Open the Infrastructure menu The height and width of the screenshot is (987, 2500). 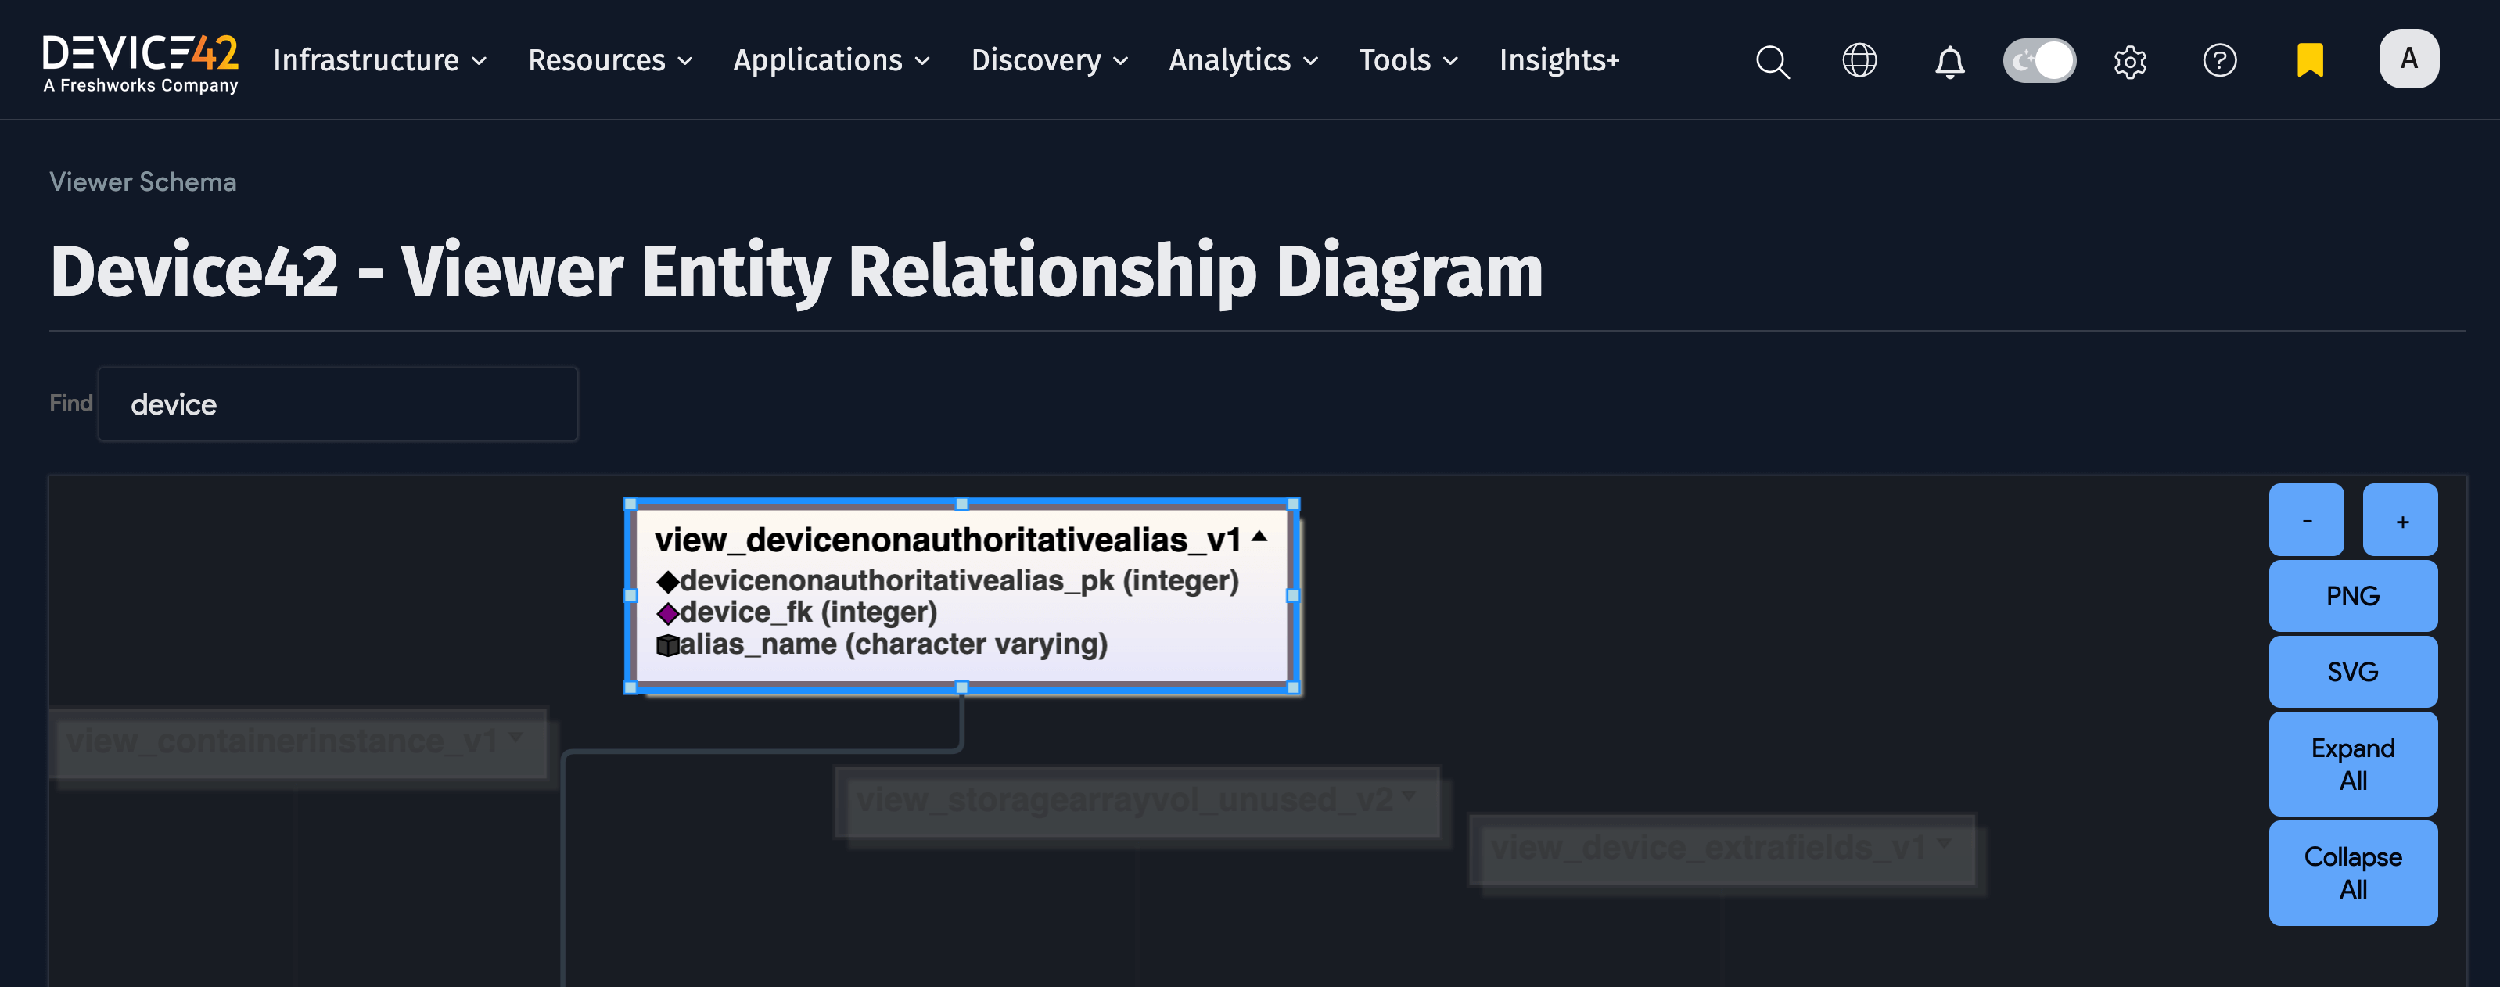click(379, 60)
